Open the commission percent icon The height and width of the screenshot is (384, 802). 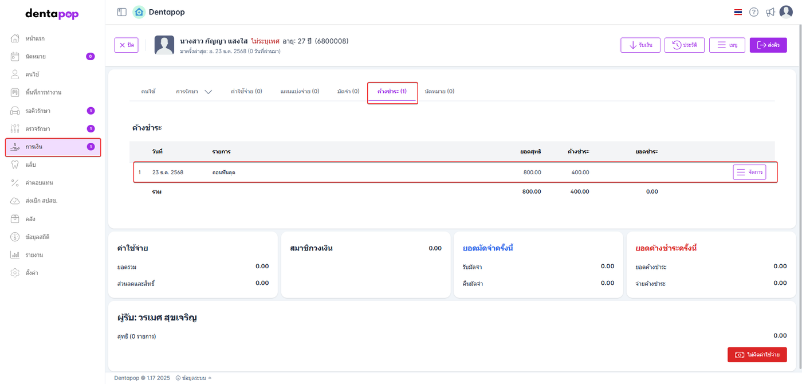pyautogui.click(x=15, y=183)
